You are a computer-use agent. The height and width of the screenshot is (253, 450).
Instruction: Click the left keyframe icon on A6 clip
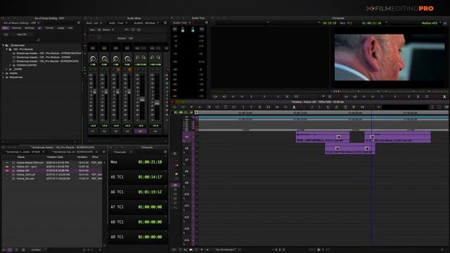[x=337, y=148]
